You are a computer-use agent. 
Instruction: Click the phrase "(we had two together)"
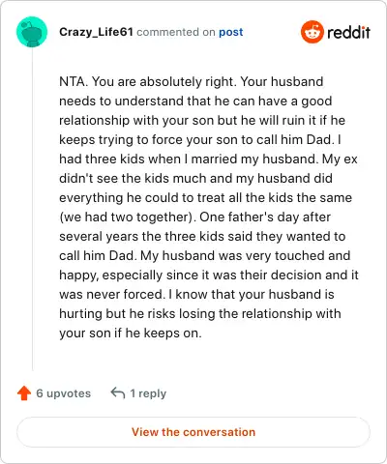coord(128,217)
